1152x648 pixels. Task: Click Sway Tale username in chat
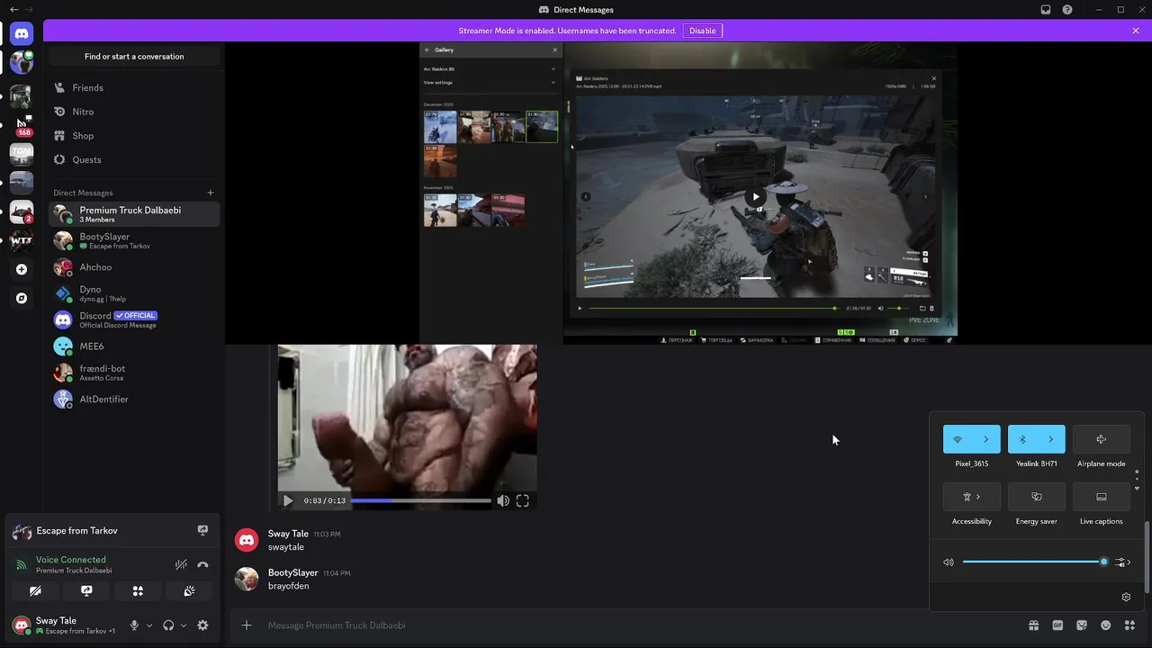tap(288, 534)
